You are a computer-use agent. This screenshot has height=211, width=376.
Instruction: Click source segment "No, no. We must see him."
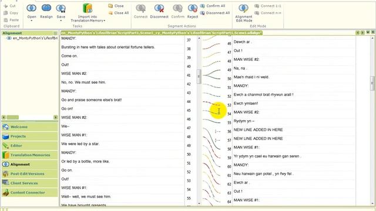click(83, 82)
